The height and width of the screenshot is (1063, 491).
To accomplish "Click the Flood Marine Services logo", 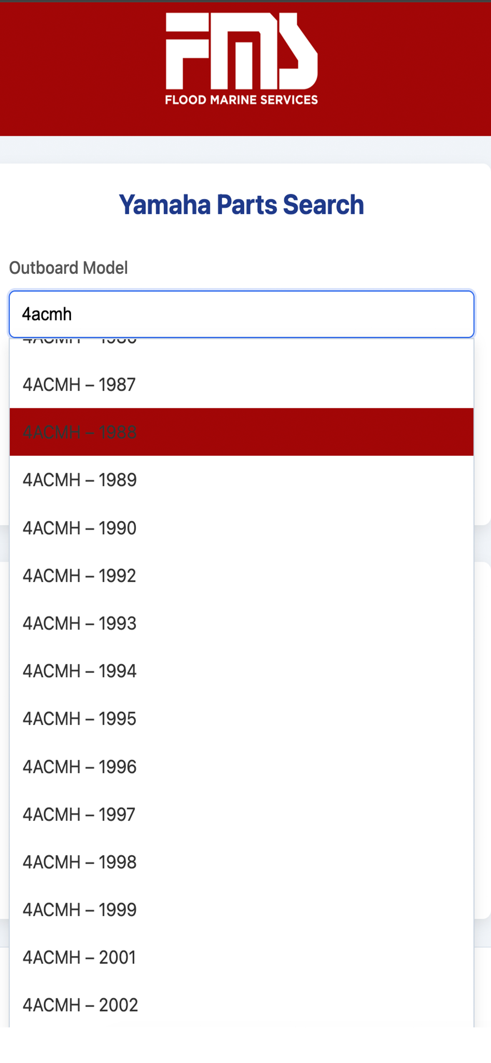I will pos(242,59).
